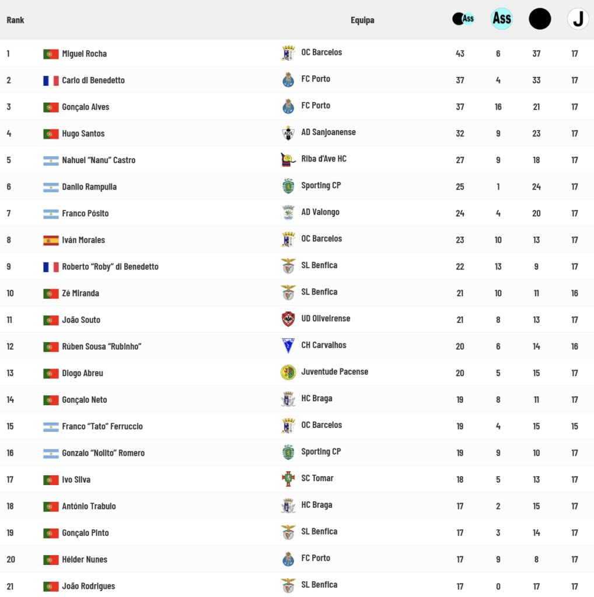Open the Juventude Pacense team link
The height and width of the screenshot is (597, 594).
334,372
